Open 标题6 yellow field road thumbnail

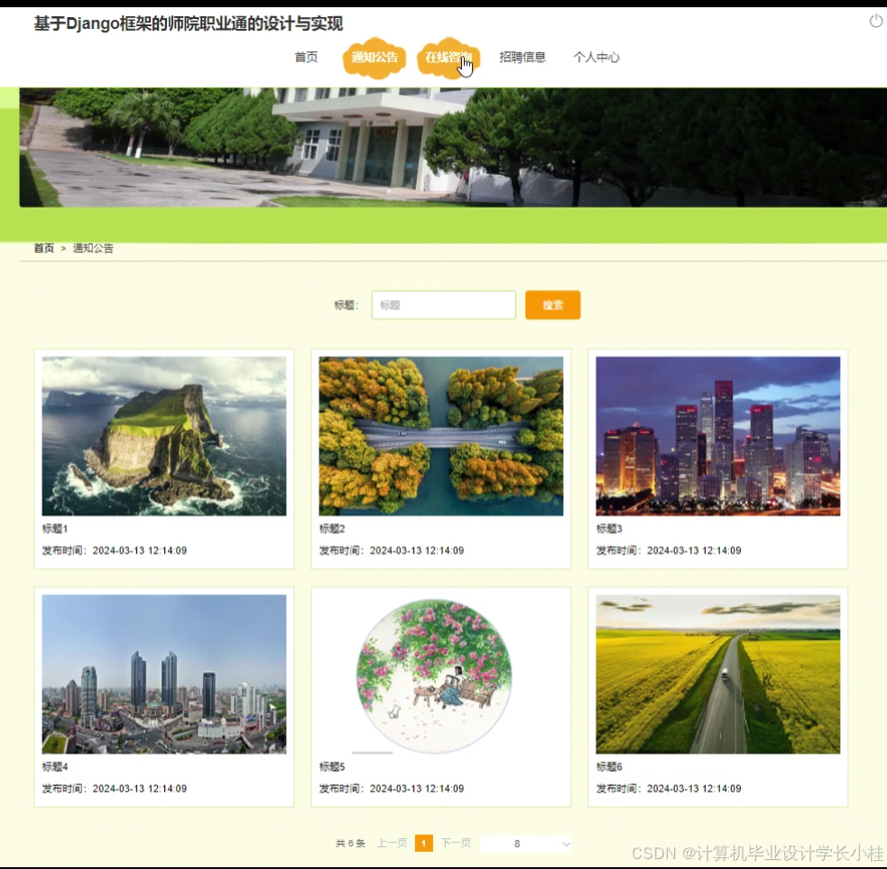716,672
